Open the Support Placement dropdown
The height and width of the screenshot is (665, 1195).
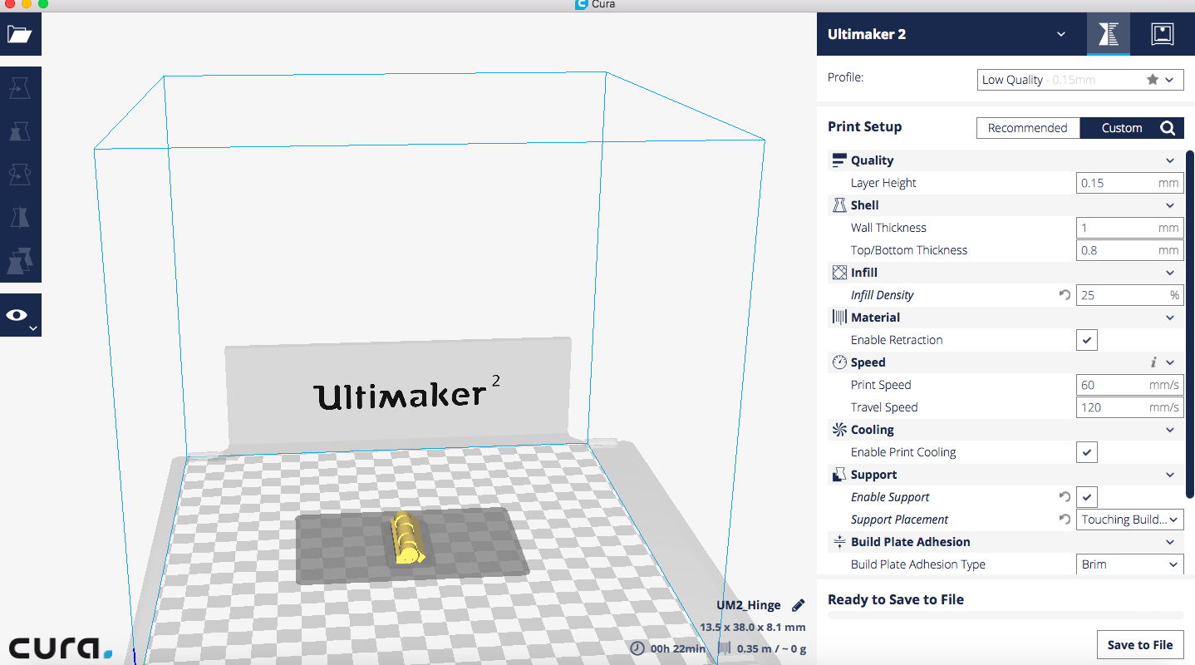pyautogui.click(x=1129, y=520)
